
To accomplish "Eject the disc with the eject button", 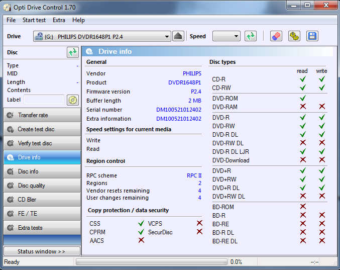I will pos(178,36).
